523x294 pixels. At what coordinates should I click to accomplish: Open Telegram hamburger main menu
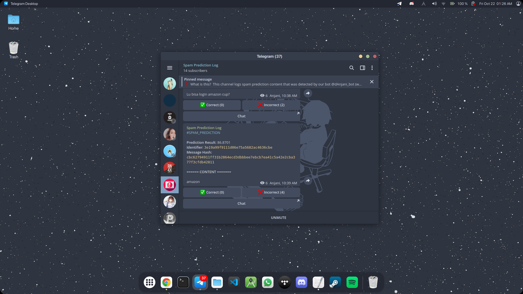click(169, 68)
